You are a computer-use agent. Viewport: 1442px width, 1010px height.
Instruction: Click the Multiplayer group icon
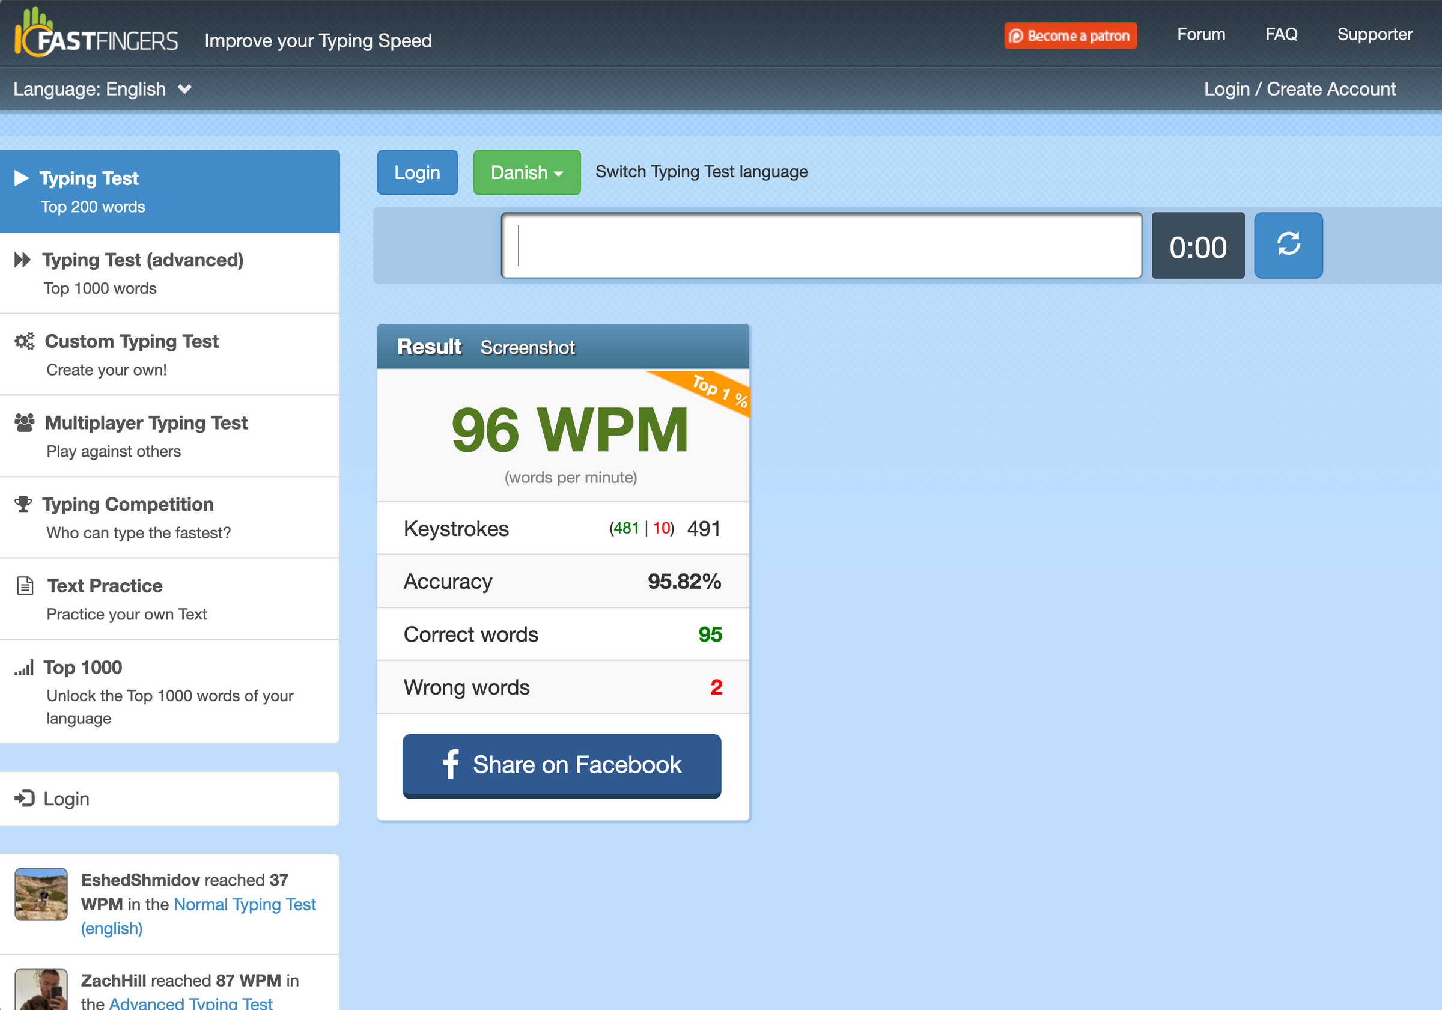point(25,423)
